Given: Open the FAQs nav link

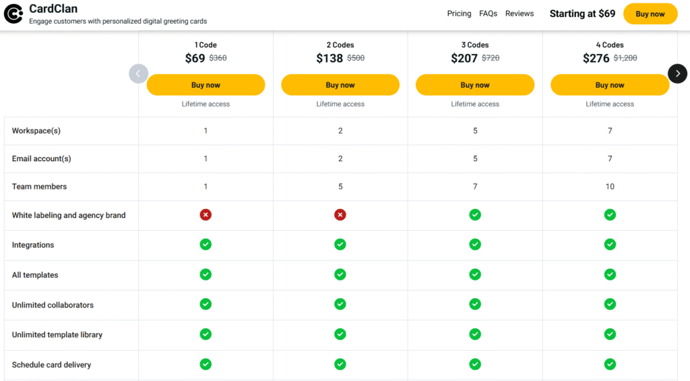Looking at the screenshot, I should 488,13.
